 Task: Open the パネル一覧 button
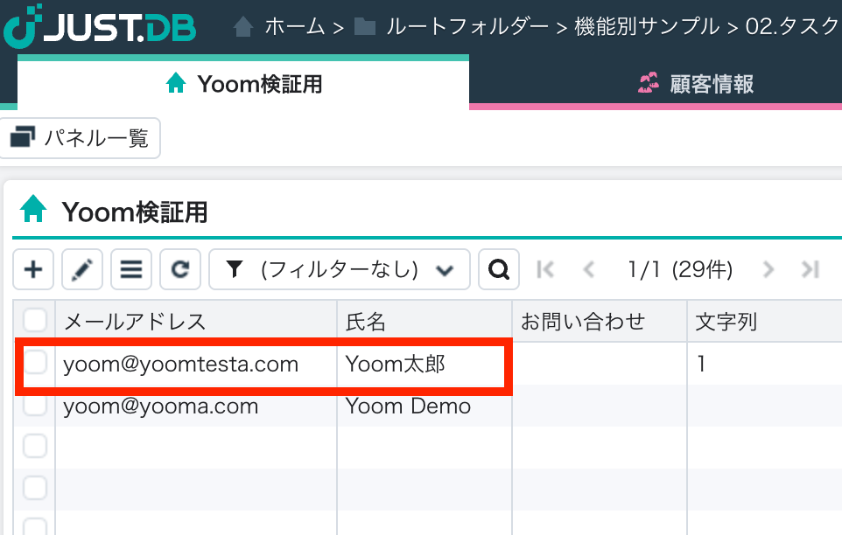80,138
